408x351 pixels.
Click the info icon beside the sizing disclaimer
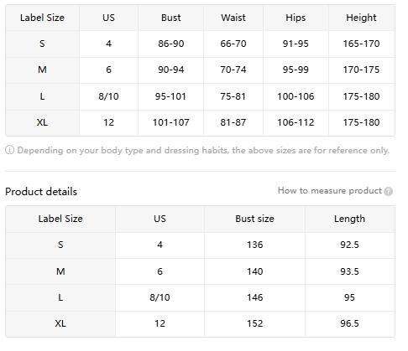pos(9,150)
